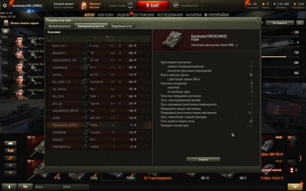Toggle the x2 bonus tank filter
The image size is (306, 191).
point(10,151)
